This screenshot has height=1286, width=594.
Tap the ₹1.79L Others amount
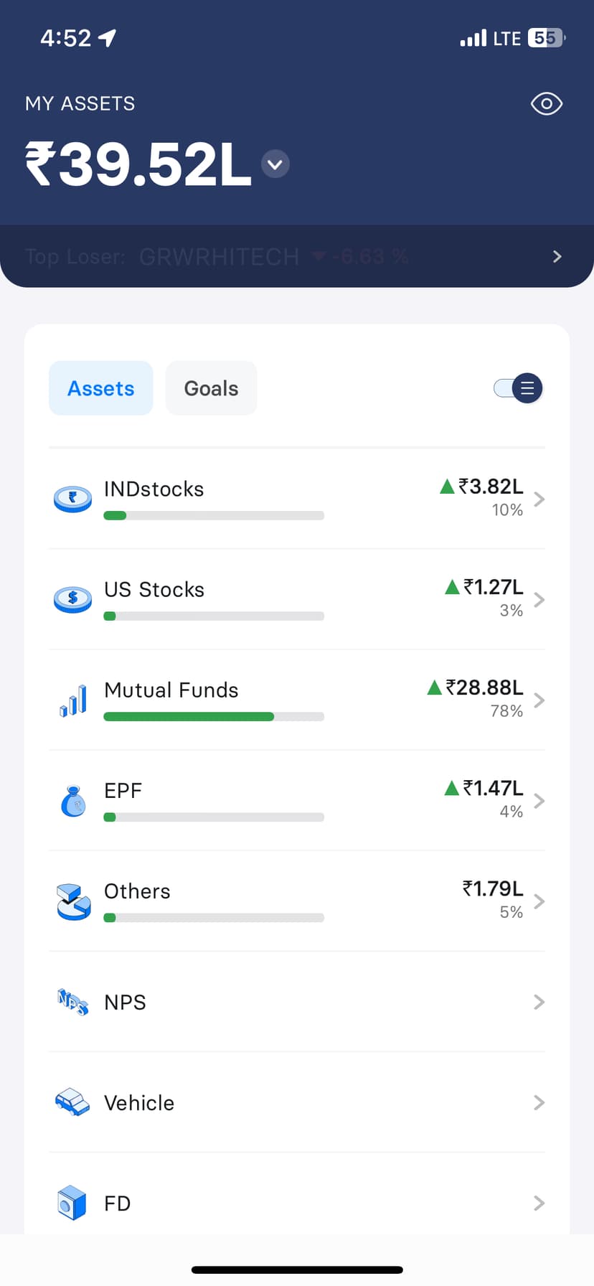click(x=493, y=889)
